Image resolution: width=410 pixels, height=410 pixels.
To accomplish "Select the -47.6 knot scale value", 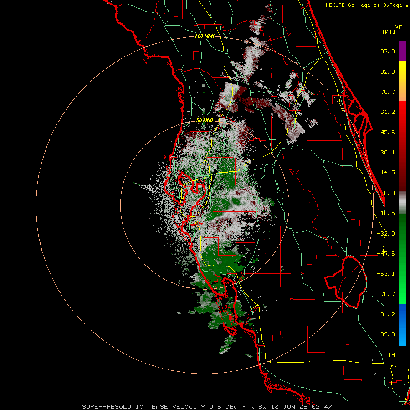I will 386,254.
